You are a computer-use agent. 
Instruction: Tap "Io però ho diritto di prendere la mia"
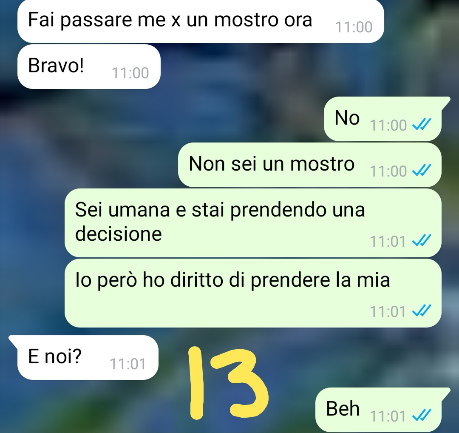click(253, 293)
